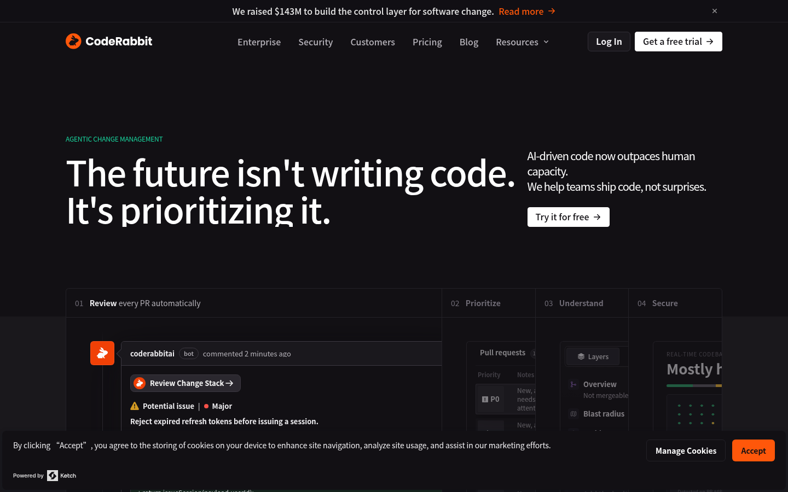The image size is (788, 492).
Task: Dismiss the funding announcement banner
Action: pyautogui.click(x=715, y=11)
